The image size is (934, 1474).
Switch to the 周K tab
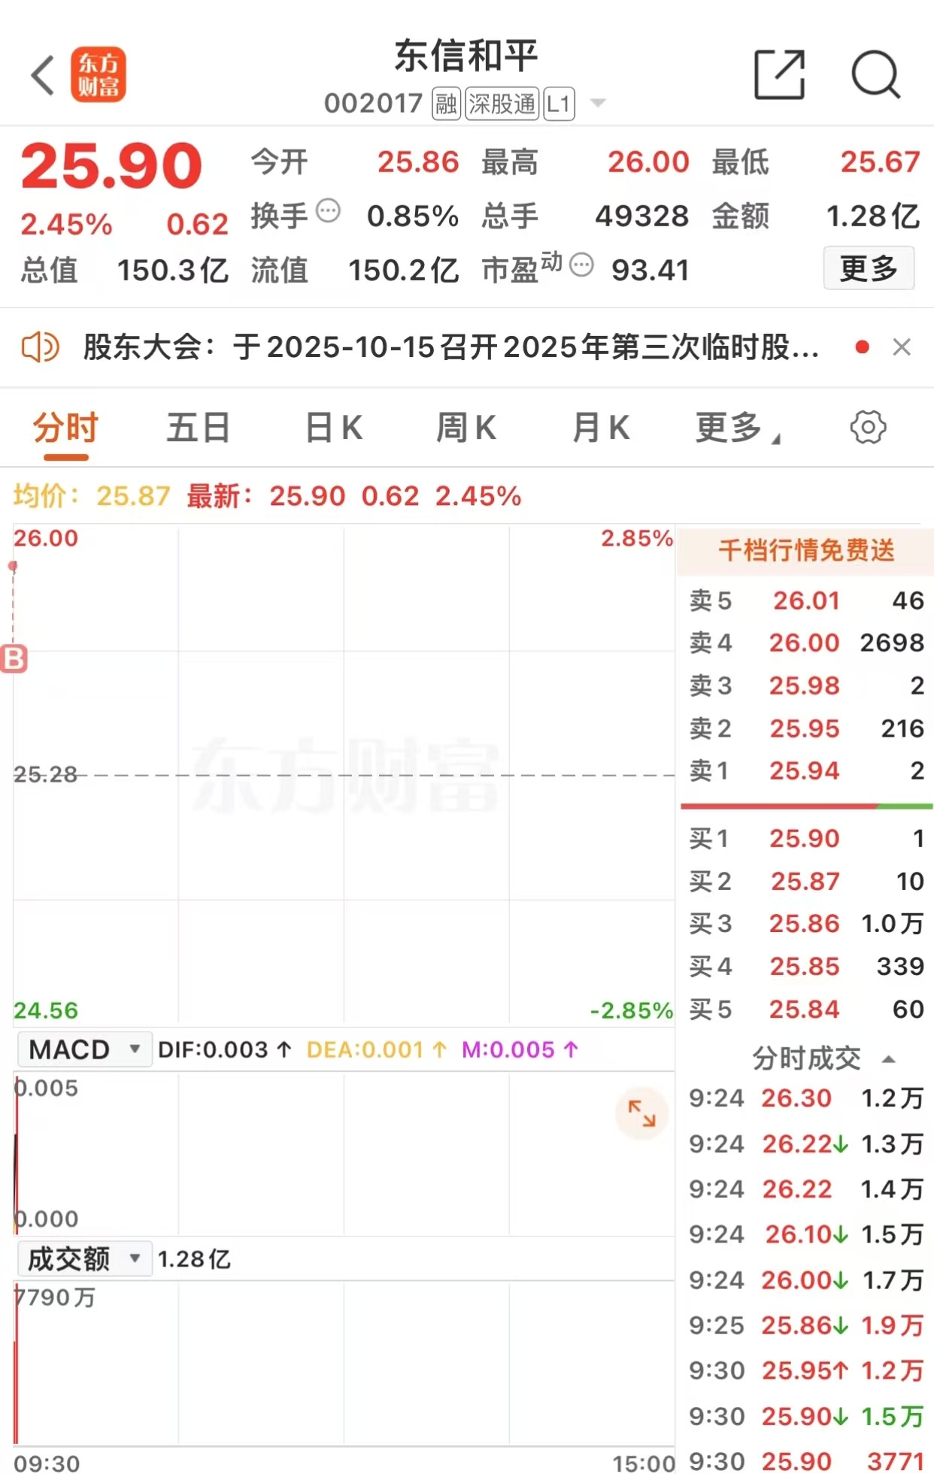(x=466, y=428)
